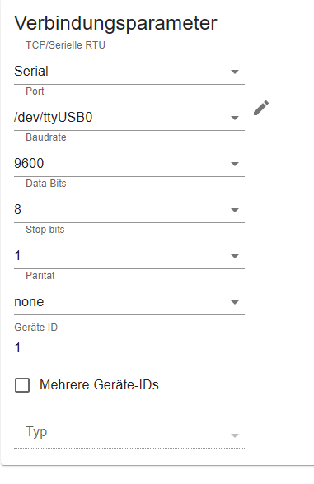Click the dropdown arrow beside /dev/ttyUSB0

click(235, 118)
